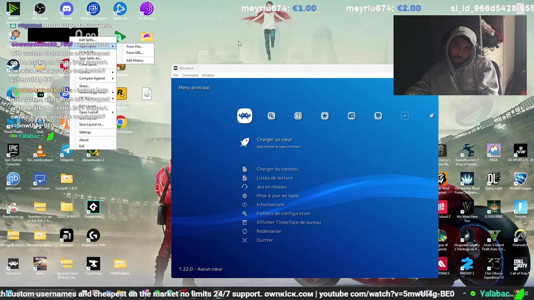Open the Informations entry
534x300 pixels.
[270, 205]
